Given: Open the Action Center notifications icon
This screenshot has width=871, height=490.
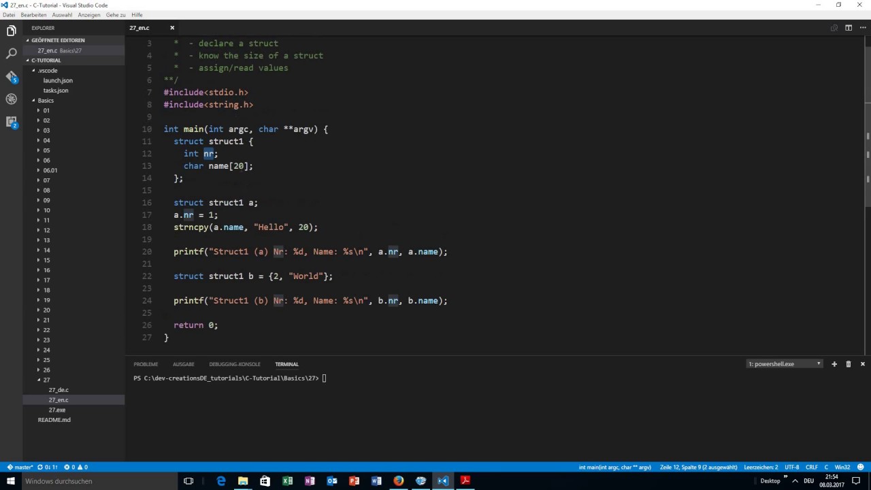Looking at the screenshot, I should (x=856, y=480).
